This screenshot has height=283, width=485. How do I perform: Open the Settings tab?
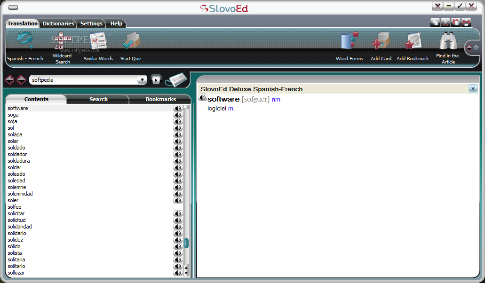(x=91, y=24)
